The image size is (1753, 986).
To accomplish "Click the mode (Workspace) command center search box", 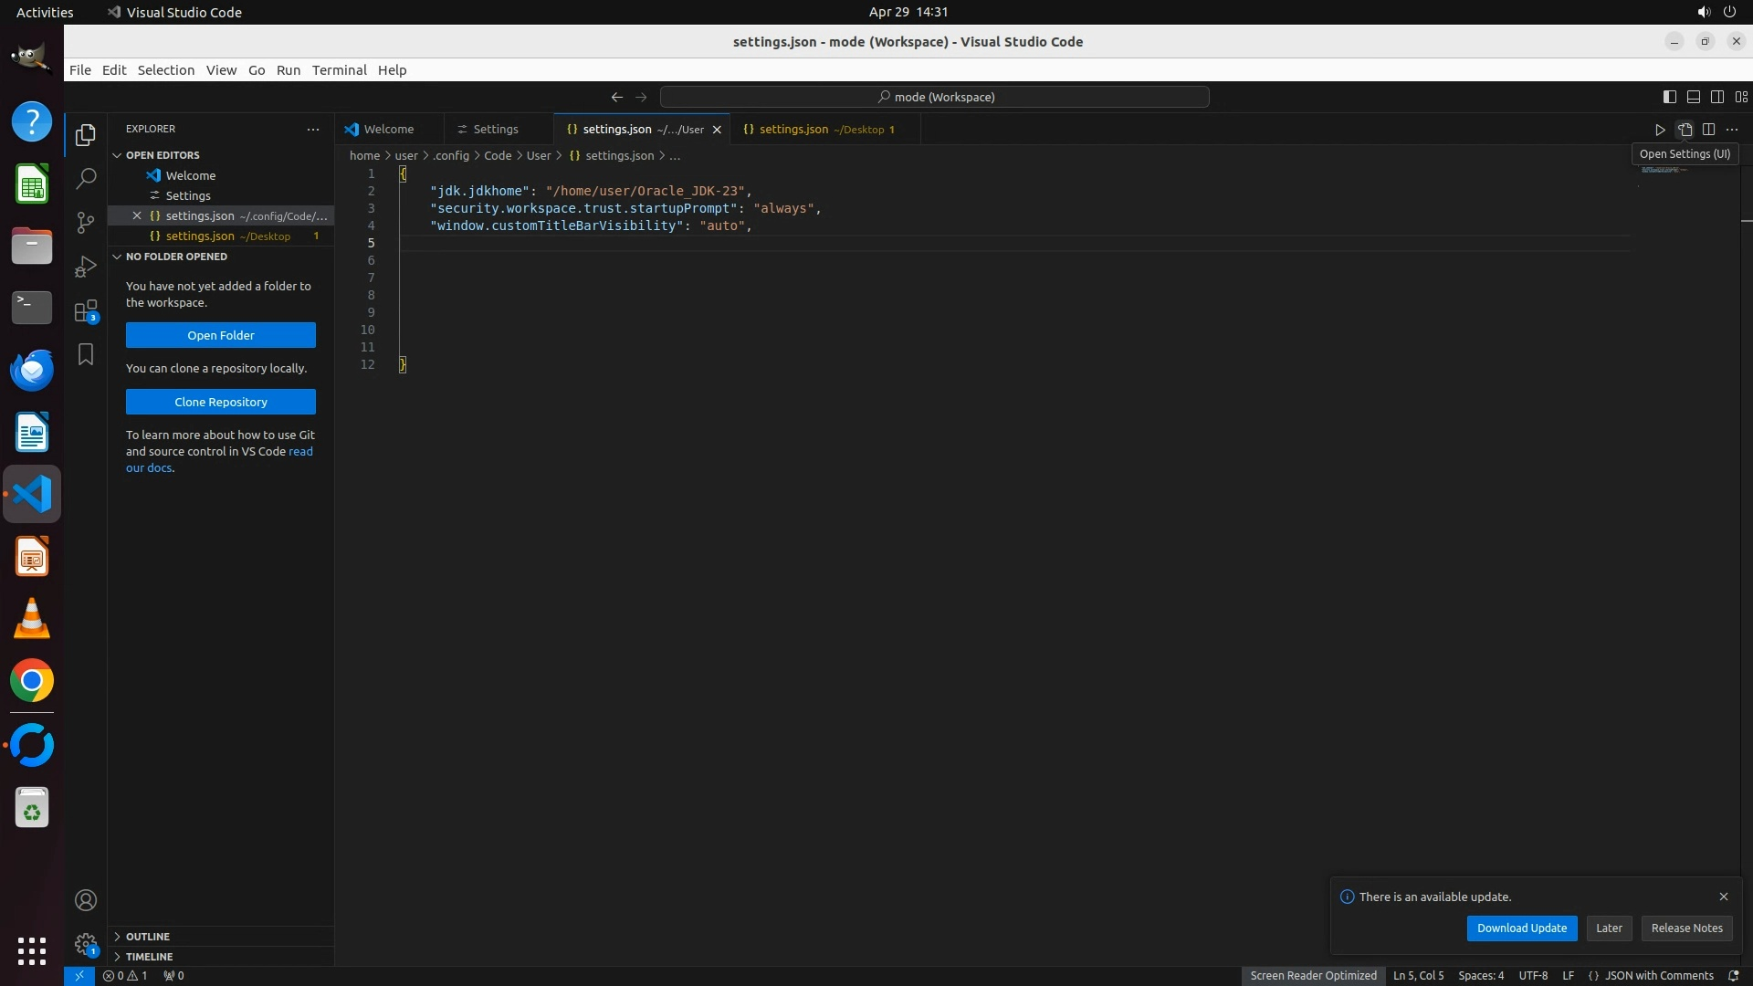I will [935, 97].
